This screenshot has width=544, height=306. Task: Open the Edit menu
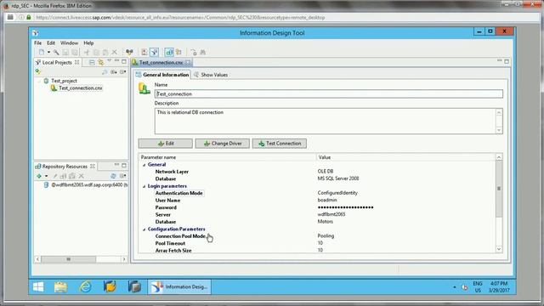[x=51, y=43]
